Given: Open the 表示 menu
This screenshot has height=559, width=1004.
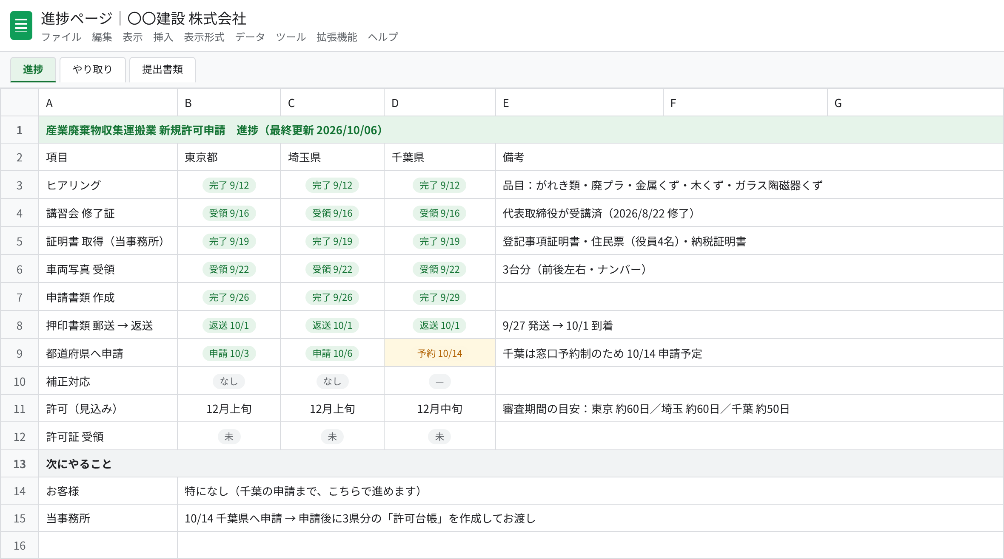Looking at the screenshot, I should click(133, 37).
